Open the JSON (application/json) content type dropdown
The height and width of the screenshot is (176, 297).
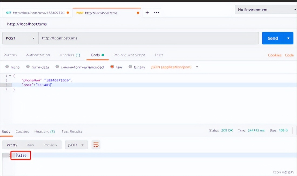(175, 67)
